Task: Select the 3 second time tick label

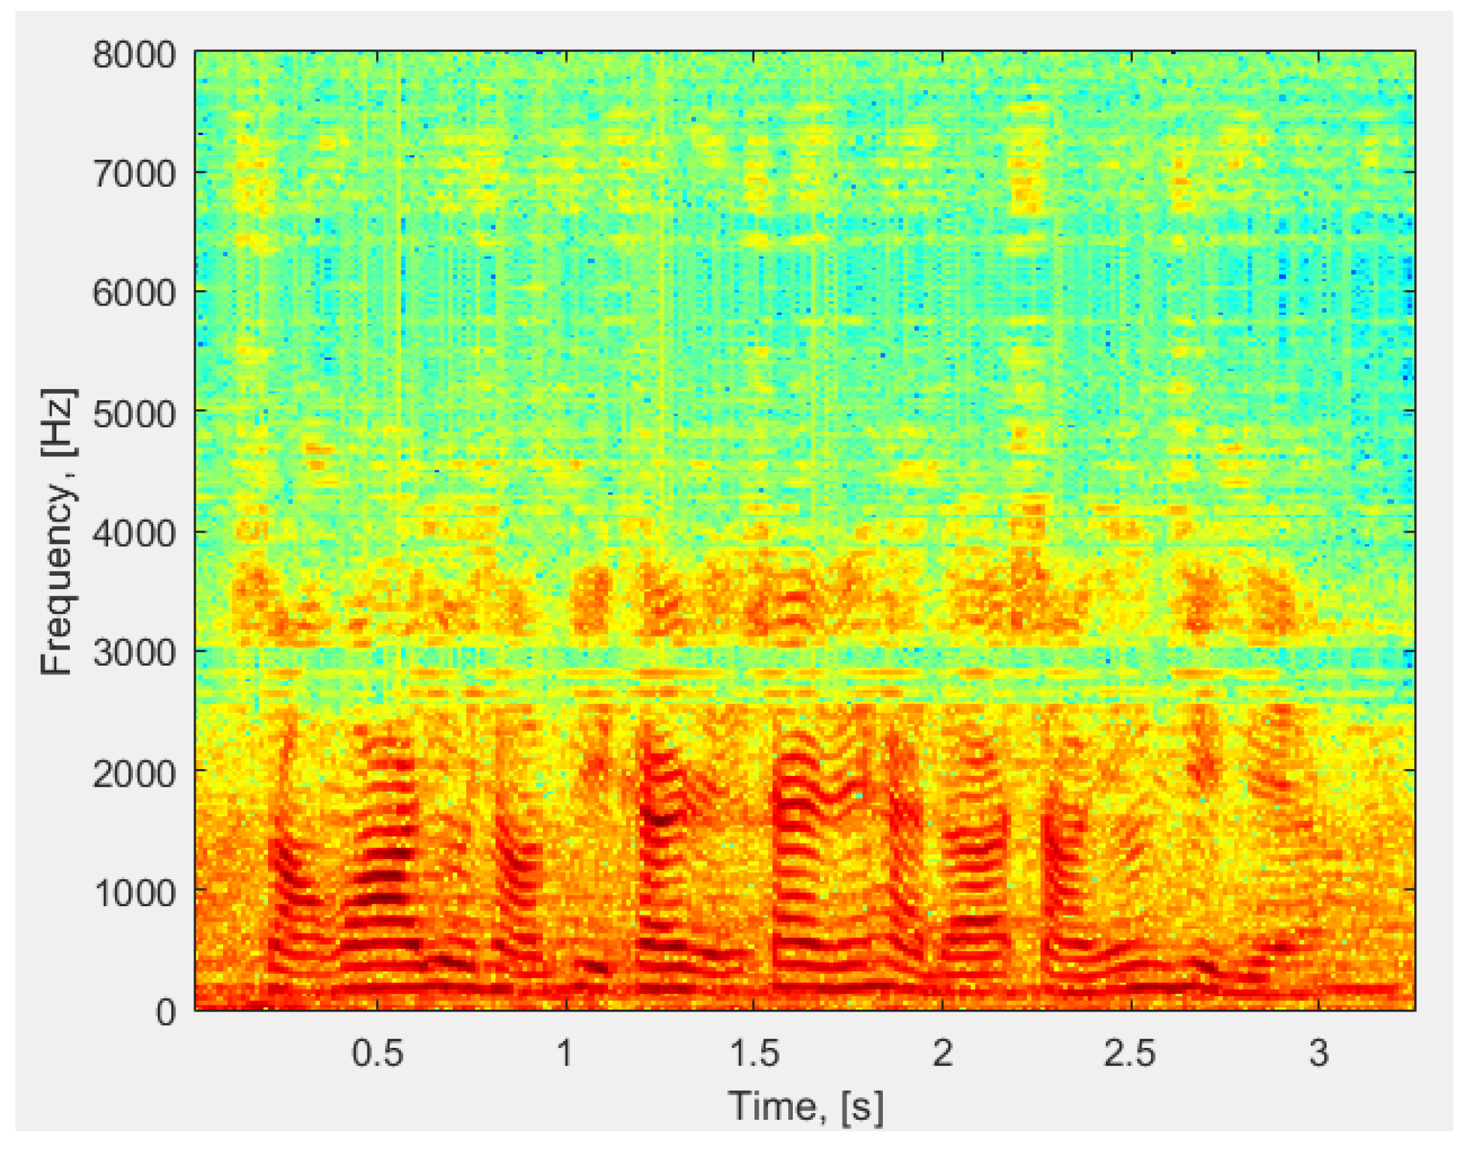Action: coord(1318,1052)
